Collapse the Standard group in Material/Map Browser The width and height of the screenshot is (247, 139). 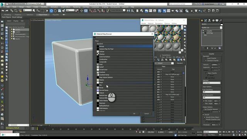(96, 44)
